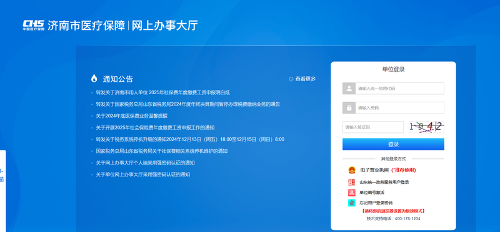
Task: Click the national emblem icon for 电子营业执照
Action: (352, 170)
